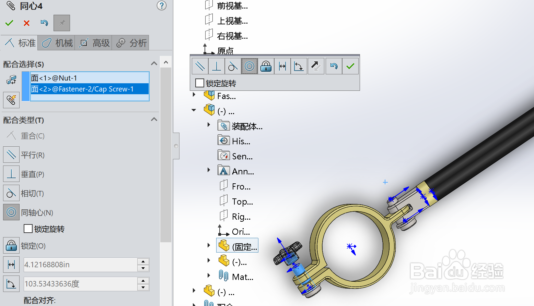The height and width of the screenshot is (306, 534).
Task: Select distance mate in the popup toolbar
Action: pos(282,66)
